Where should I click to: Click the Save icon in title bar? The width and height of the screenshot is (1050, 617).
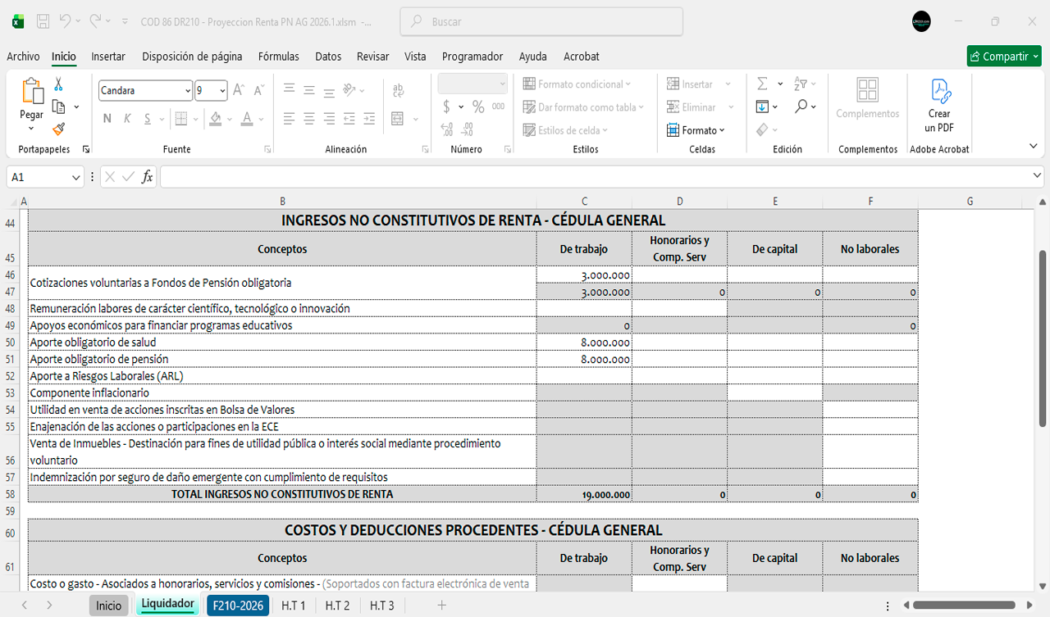tap(43, 22)
